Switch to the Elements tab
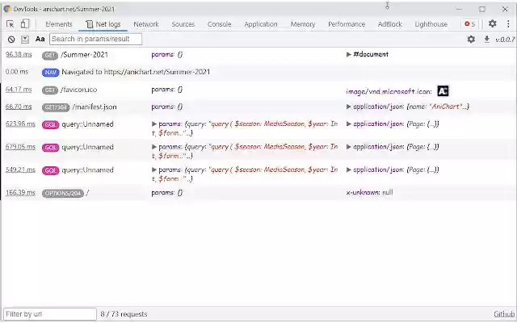 [x=59, y=24]
